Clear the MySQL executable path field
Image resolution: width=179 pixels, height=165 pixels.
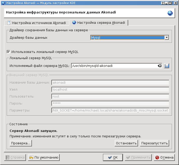pos(160,66)
